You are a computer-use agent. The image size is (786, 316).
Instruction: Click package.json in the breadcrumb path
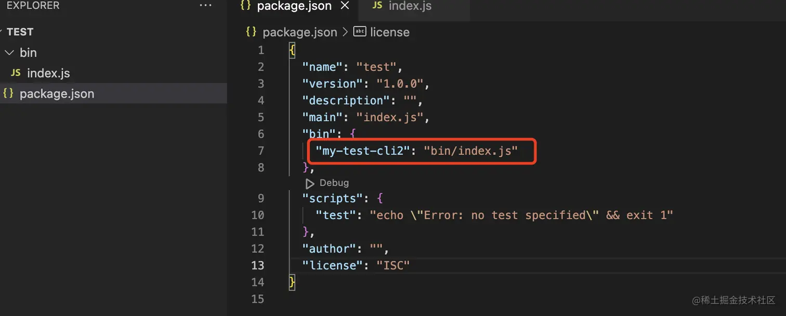coord(299,32)
